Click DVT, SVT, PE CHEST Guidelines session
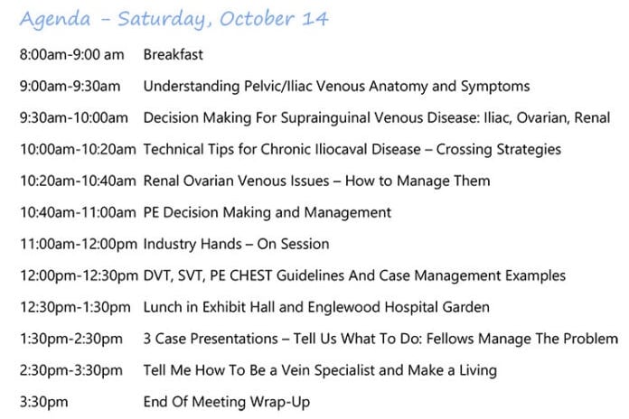Image resolution: width=629 pixels, height=419 pixels. [354, 275]
